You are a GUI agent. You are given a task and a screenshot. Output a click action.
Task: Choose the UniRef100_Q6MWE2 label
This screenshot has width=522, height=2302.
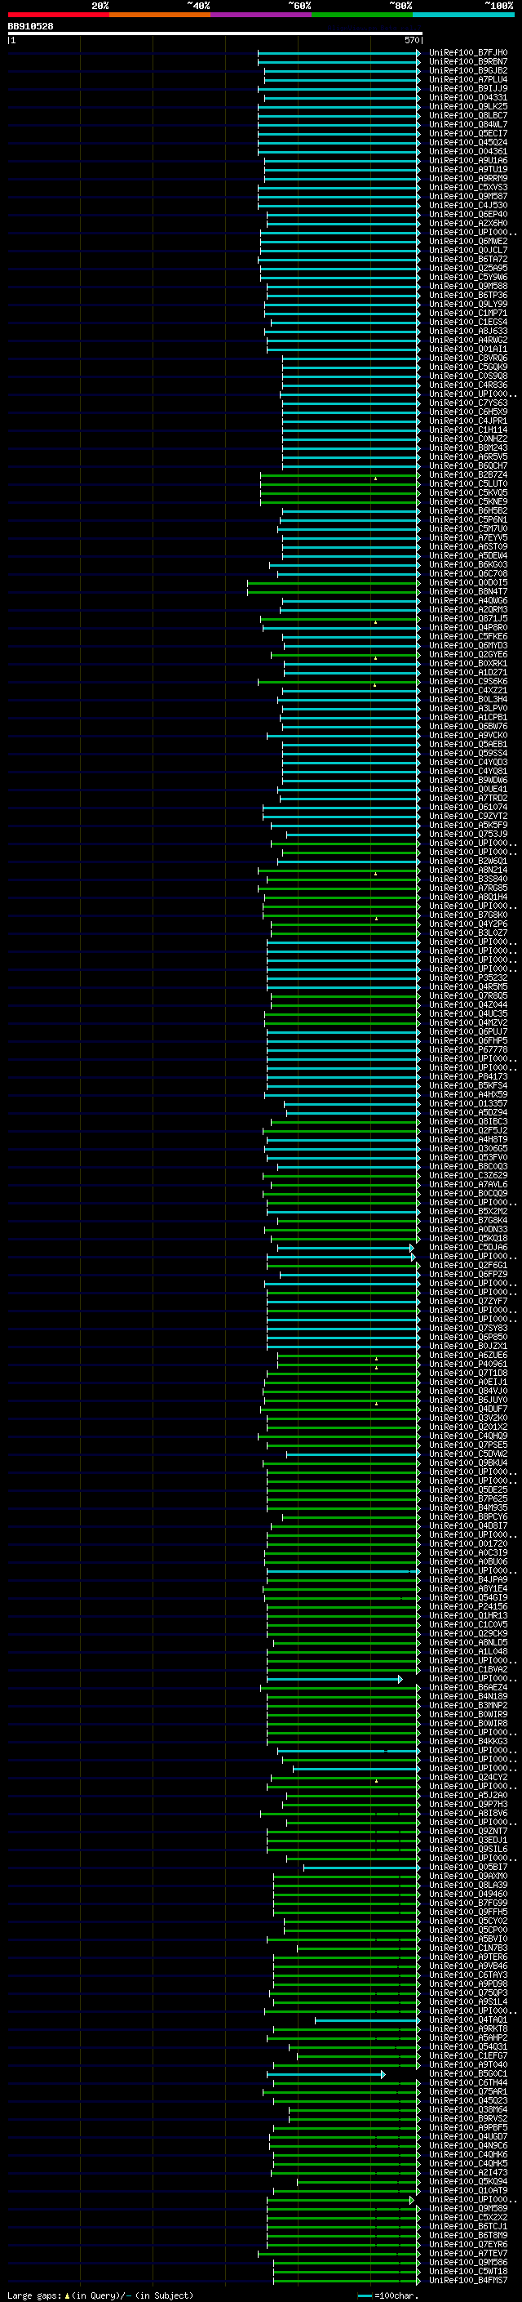coord(467,241)
